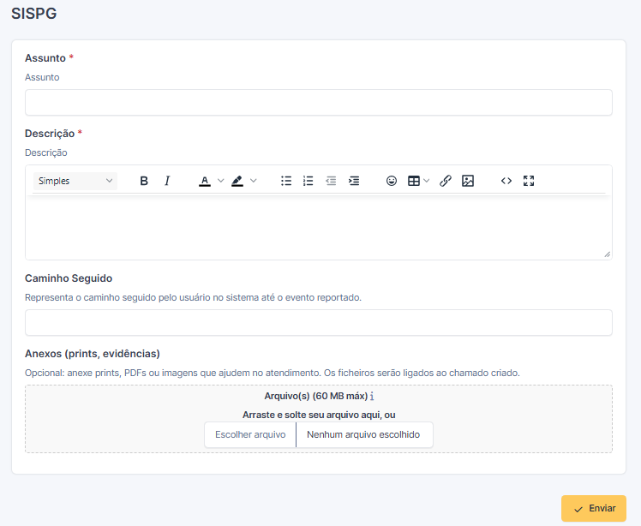641x526 pixels.
Task: Focus the Descrição rich text area
Action: click(x=319, y=227)
